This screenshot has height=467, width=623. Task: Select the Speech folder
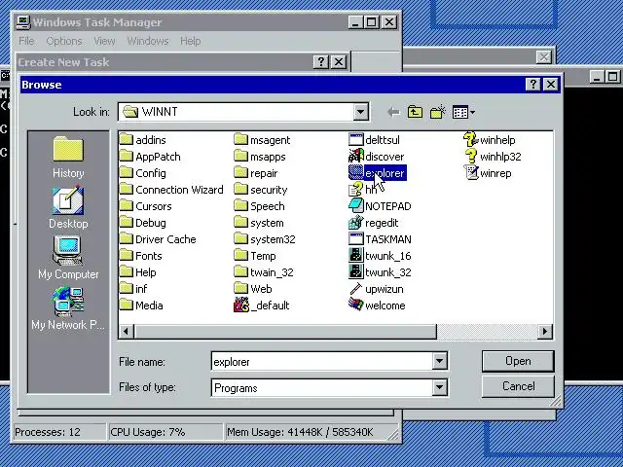click(x=260, y=206)
